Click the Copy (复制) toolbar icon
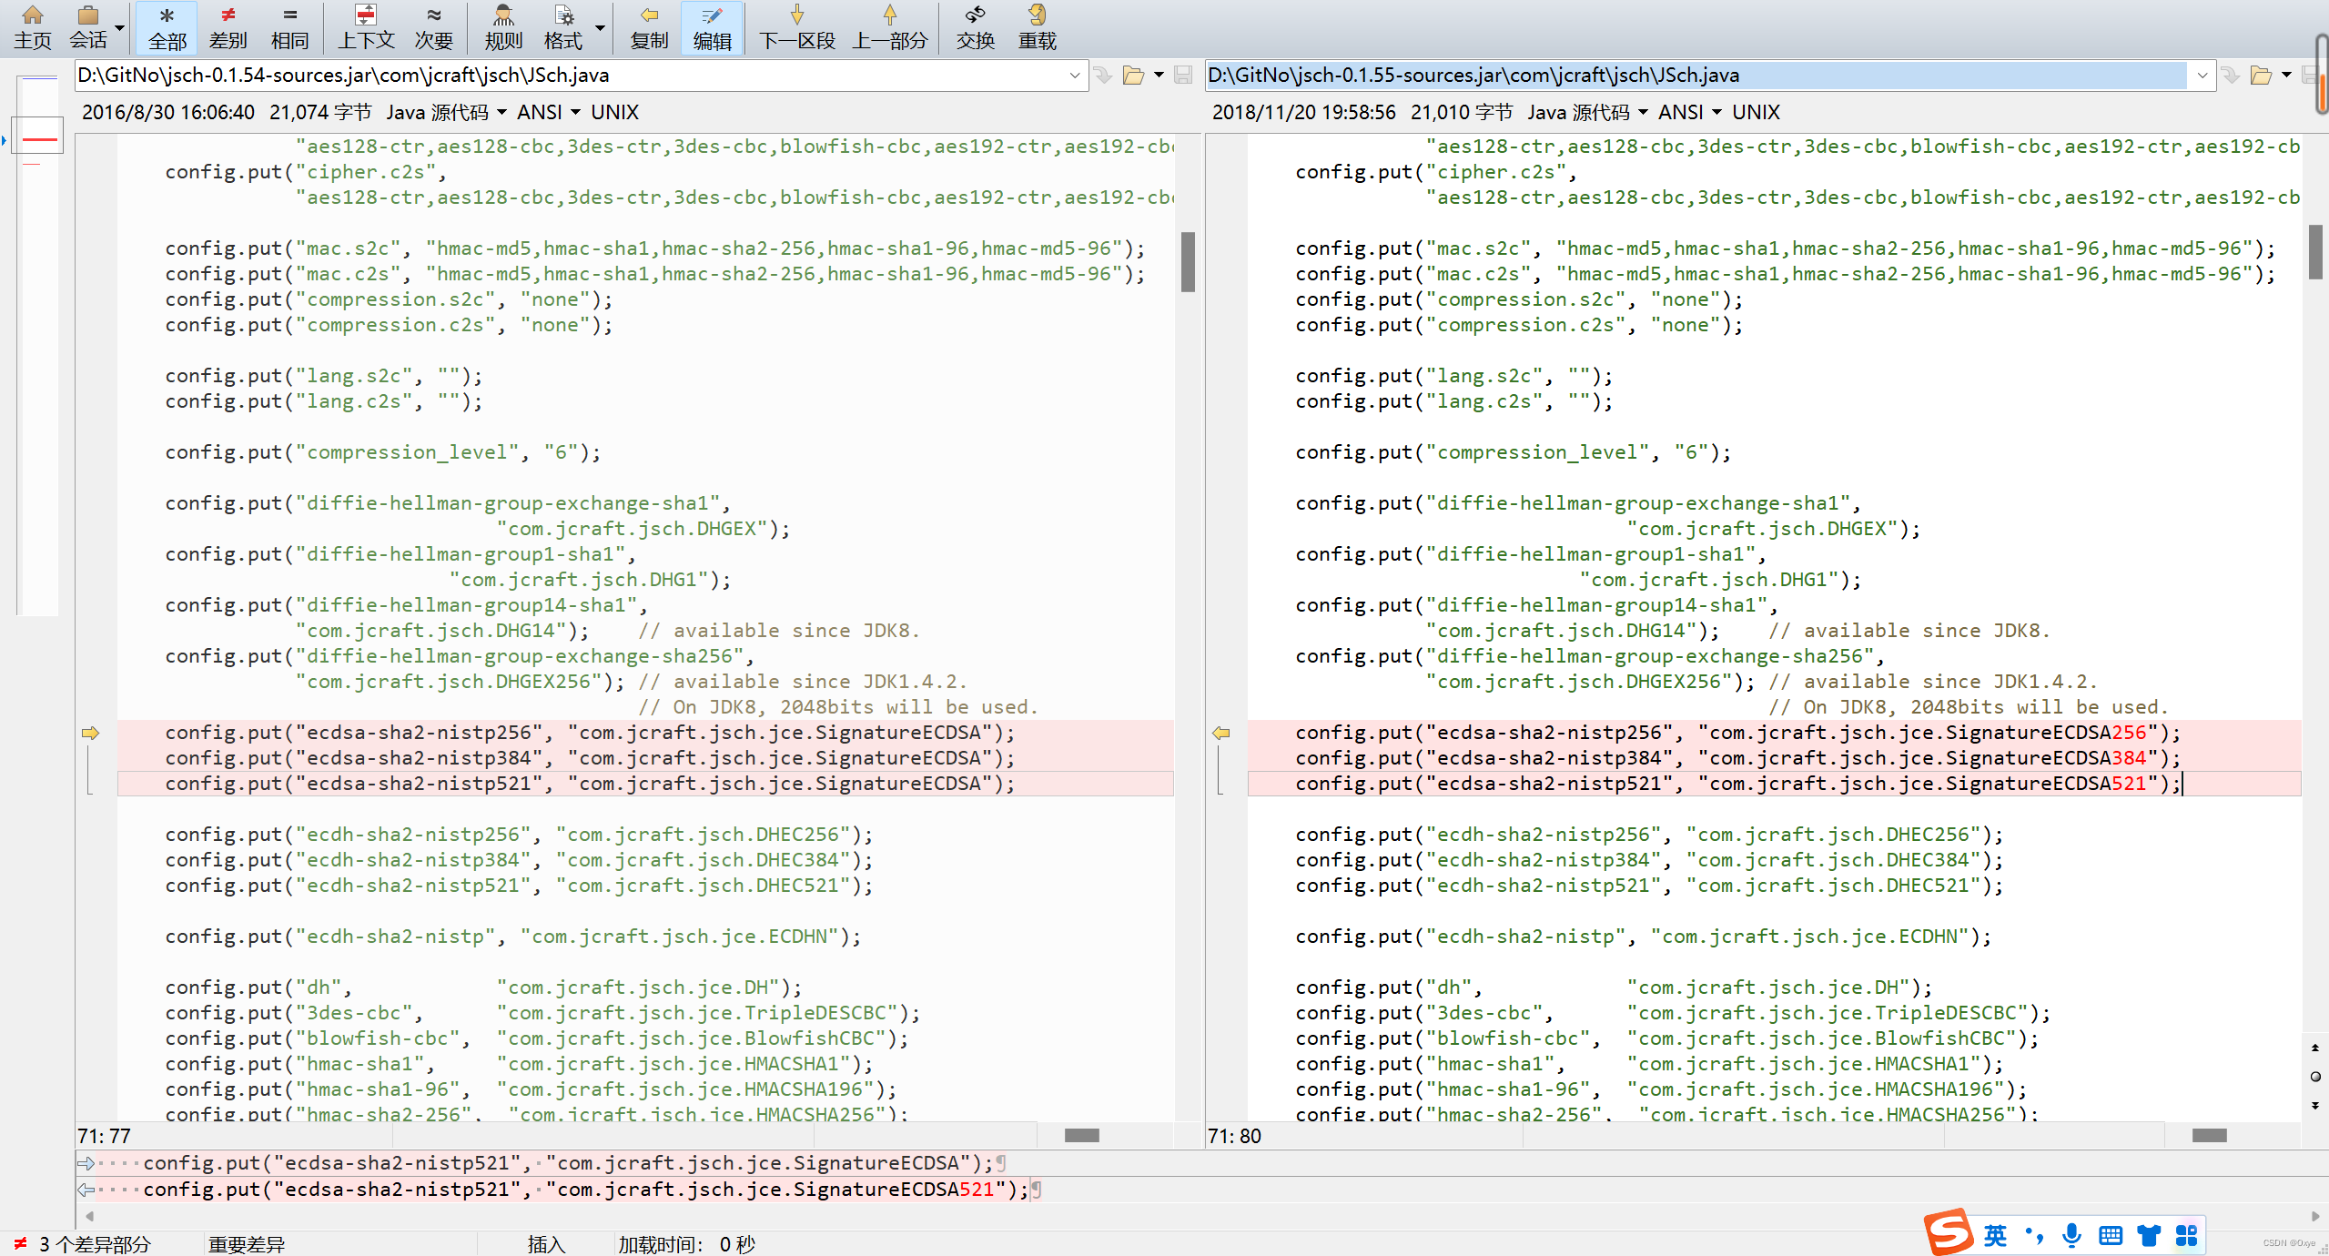Image resolution: width=2329 pixels, height=1256 pixels. [x=649, y=26]
